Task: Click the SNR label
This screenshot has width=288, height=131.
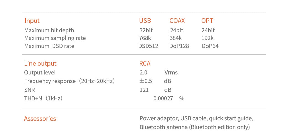Action: (x=29, y=90)
